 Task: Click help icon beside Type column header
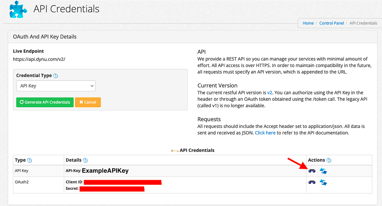(30, 160)
